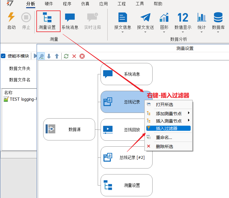Click the green refresh icon above the flowchart
This screenshot has height=198, width=229.
[x=66, y=56]
